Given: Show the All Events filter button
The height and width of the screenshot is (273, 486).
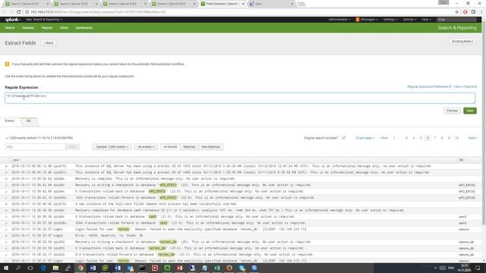Looking at the screenshot, I should pos(170,146).
